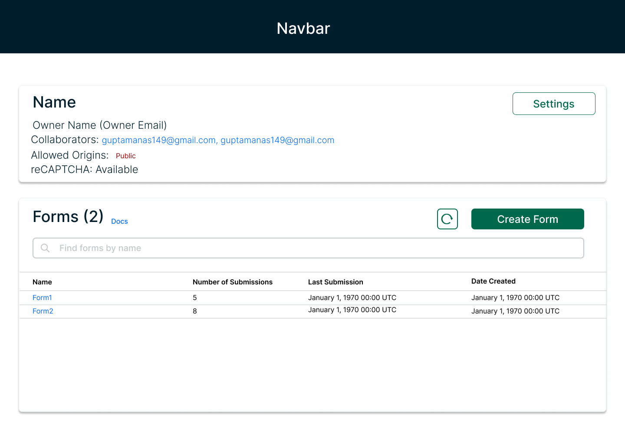Click the refresh forms icon
The image size is (625, 444).
447,219
